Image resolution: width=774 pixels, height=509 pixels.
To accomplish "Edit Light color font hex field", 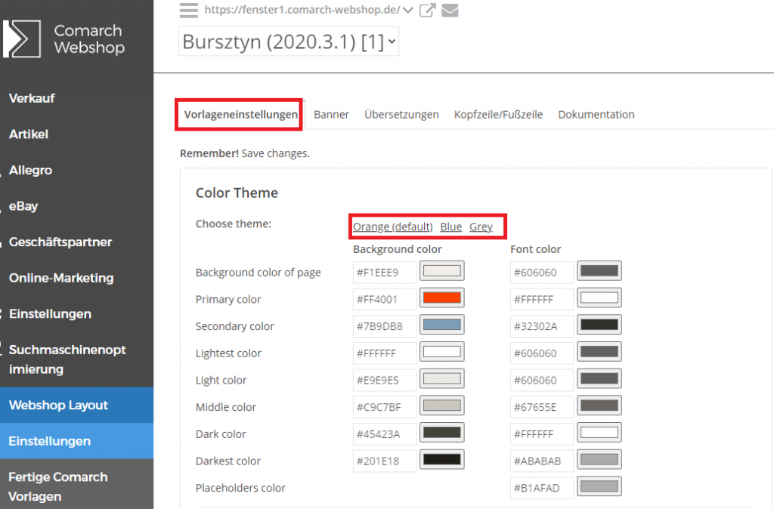I will (542, 381).
